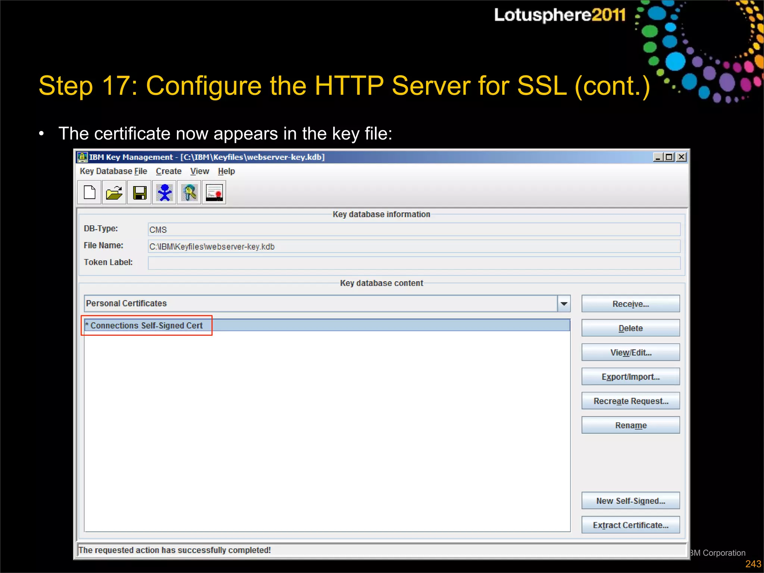
Task: Click the save floppy disk icon
Action: [x=140, y=192]
